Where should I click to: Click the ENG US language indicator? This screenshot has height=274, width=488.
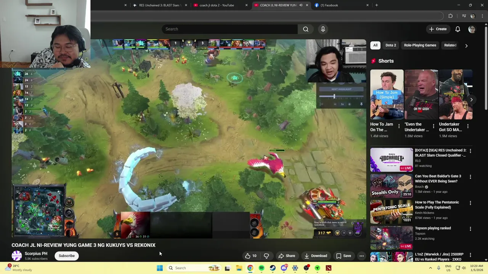(448, 268)
